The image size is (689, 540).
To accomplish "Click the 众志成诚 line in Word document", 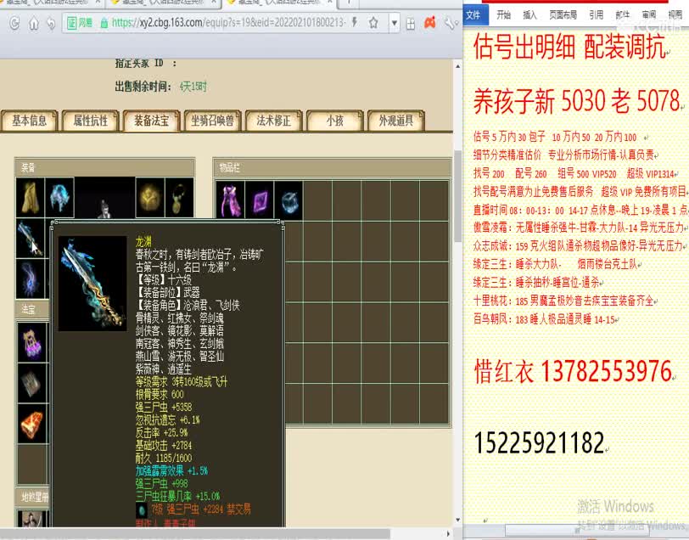I will pyautogui.click(x=578, y=246).
